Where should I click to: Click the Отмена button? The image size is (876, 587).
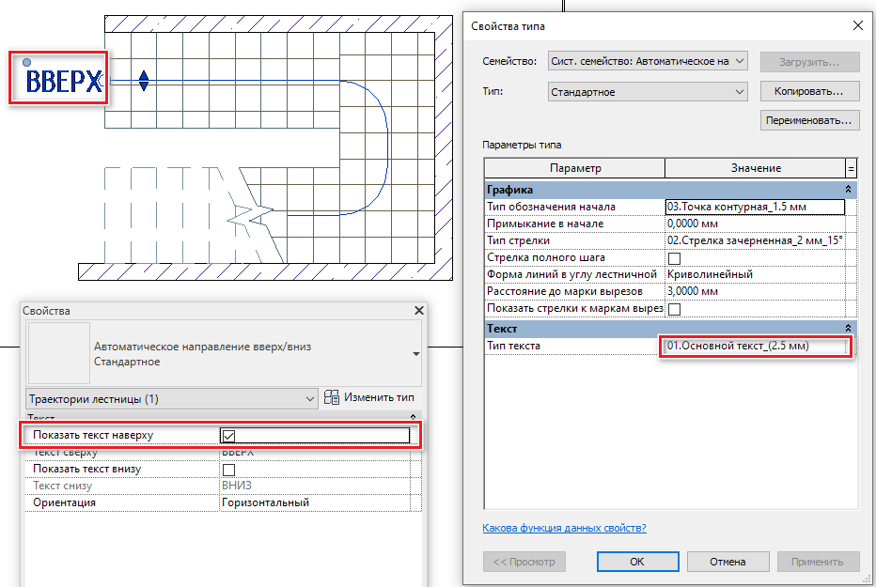coord(727,562)
